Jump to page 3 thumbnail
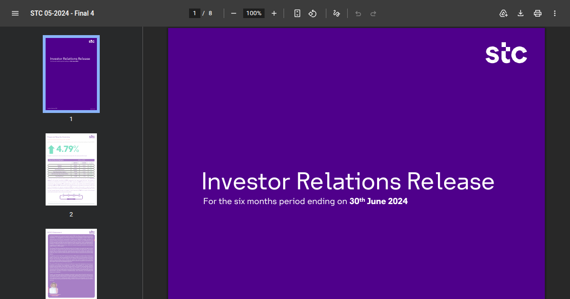The image size is (570, 299). point(71,263)
